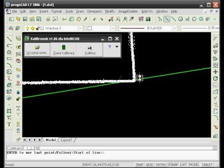Select the single-line Text tool

click(9, 124)
